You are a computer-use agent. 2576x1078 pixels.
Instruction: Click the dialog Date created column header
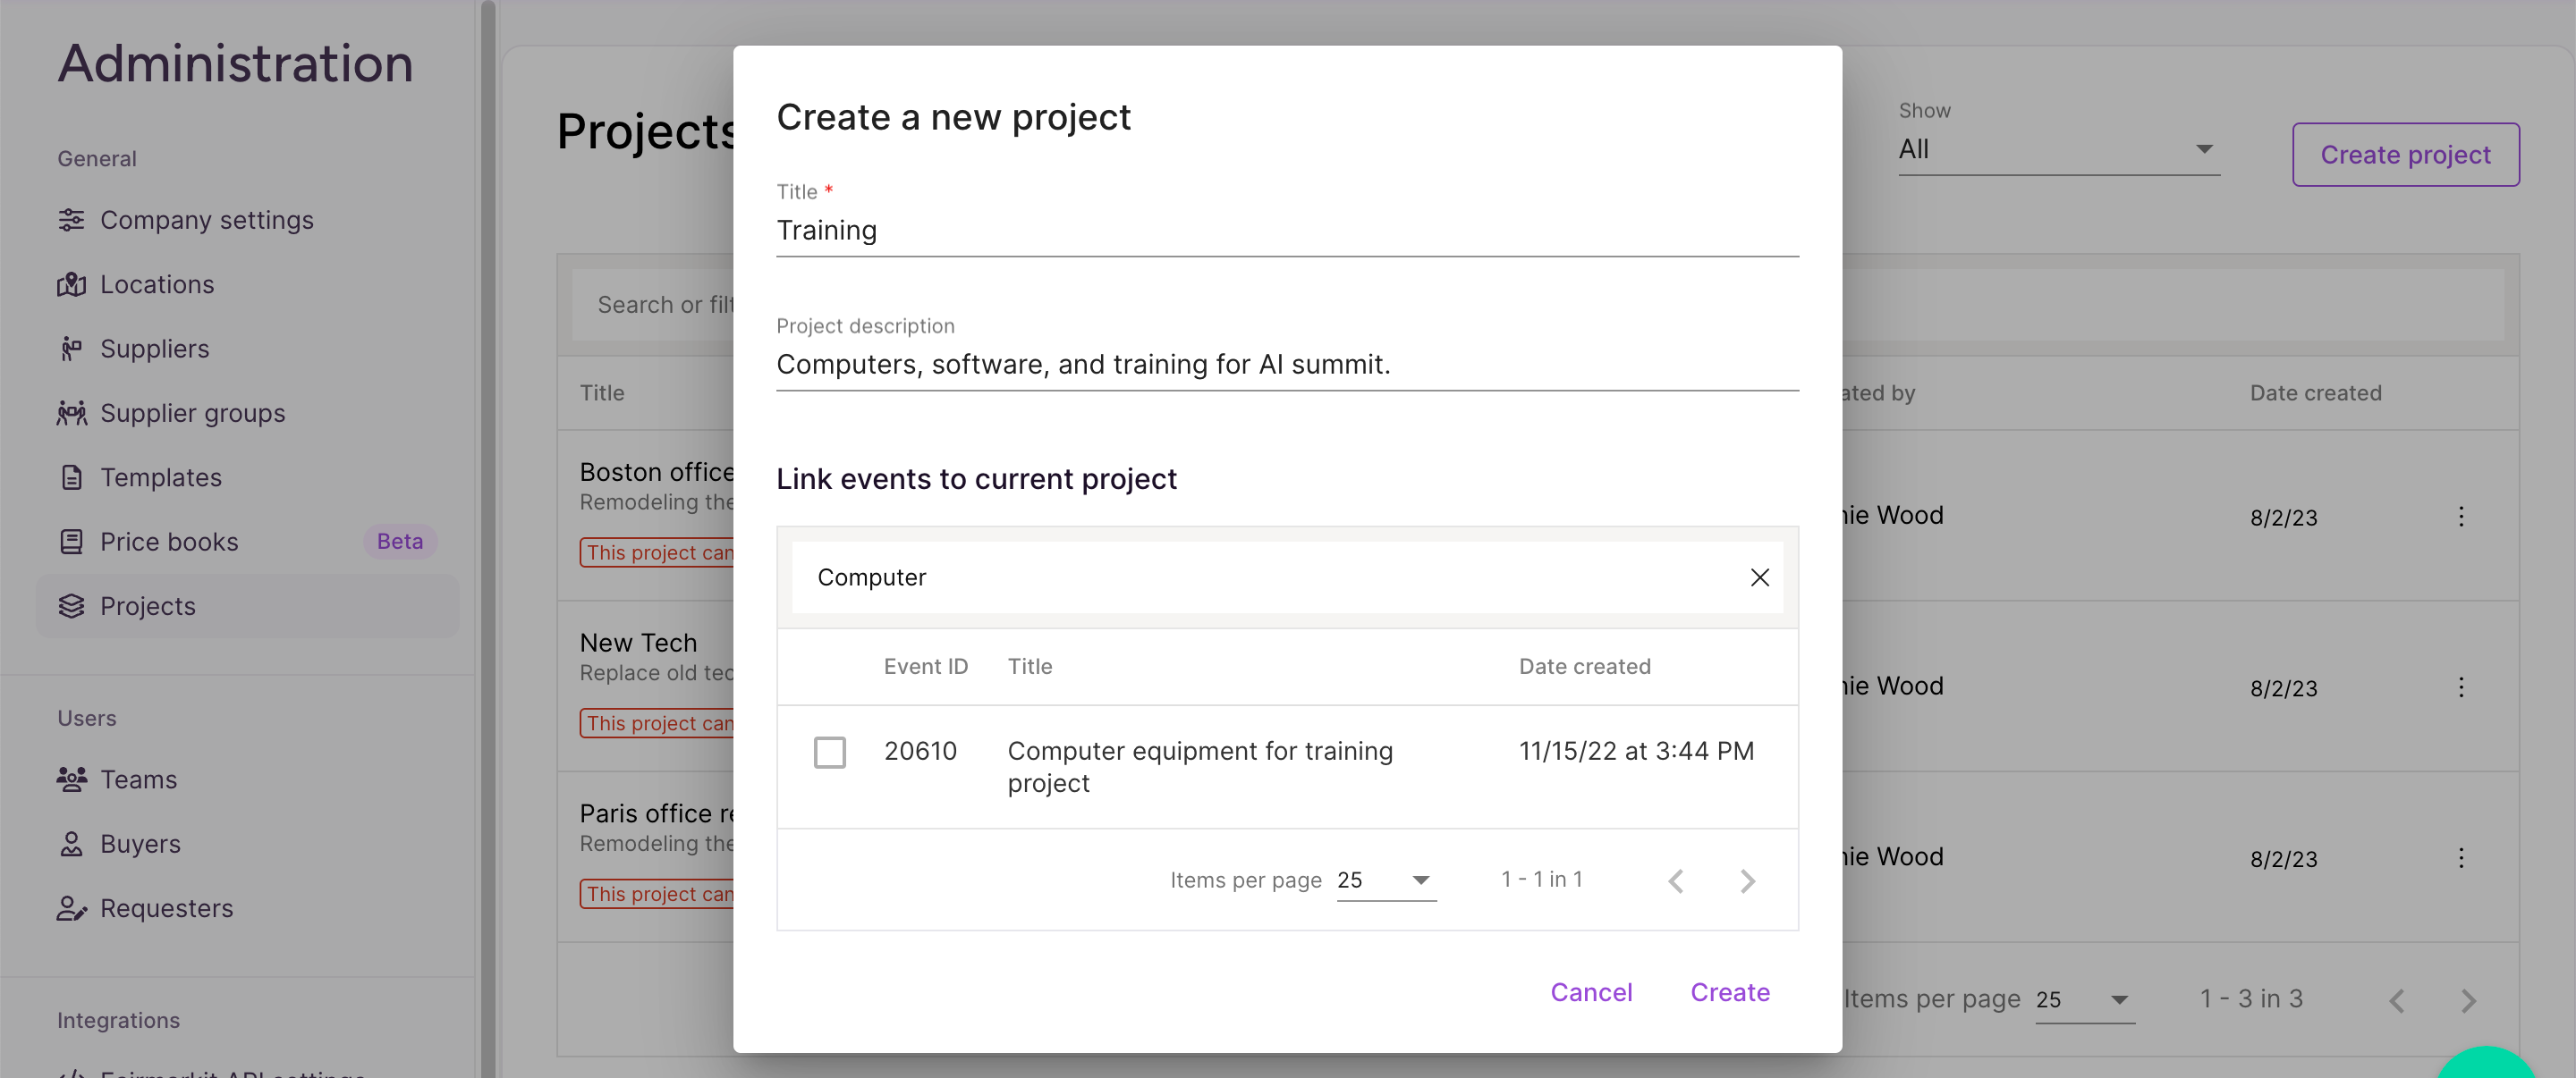point(1585,667)
